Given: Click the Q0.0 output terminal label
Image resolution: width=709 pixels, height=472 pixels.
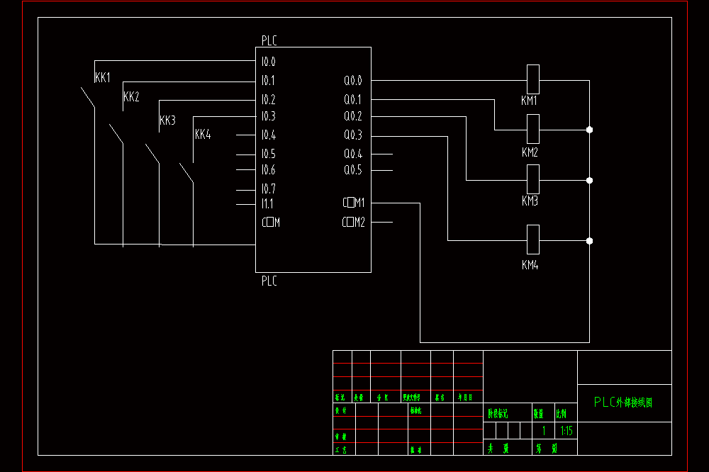Looking at the screenshot, I should [353, 81].
